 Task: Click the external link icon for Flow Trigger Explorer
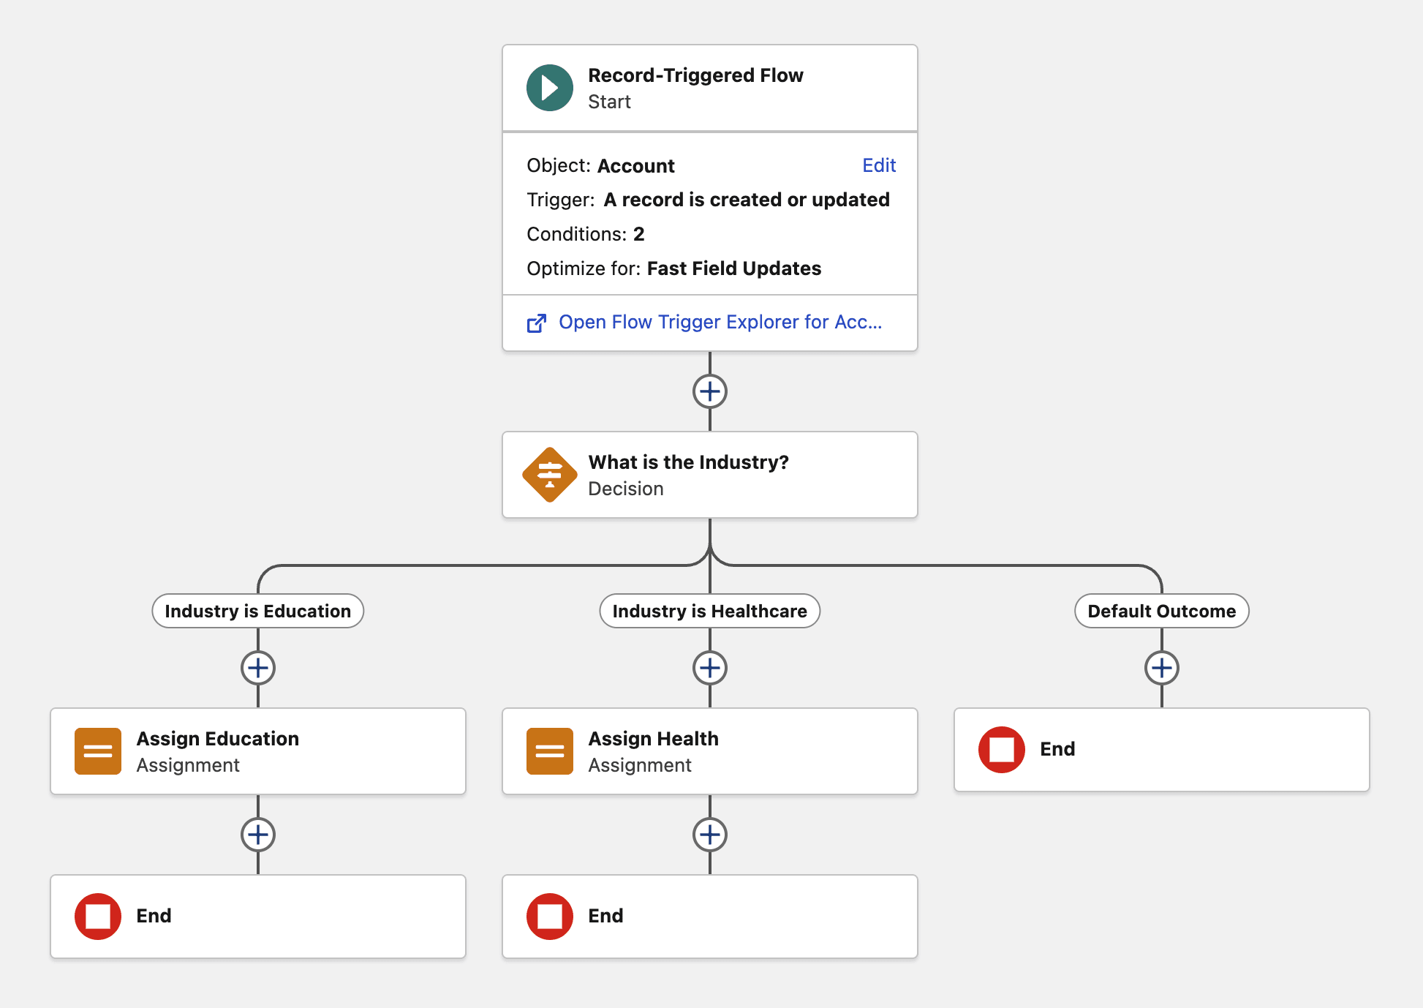[537, 323]
